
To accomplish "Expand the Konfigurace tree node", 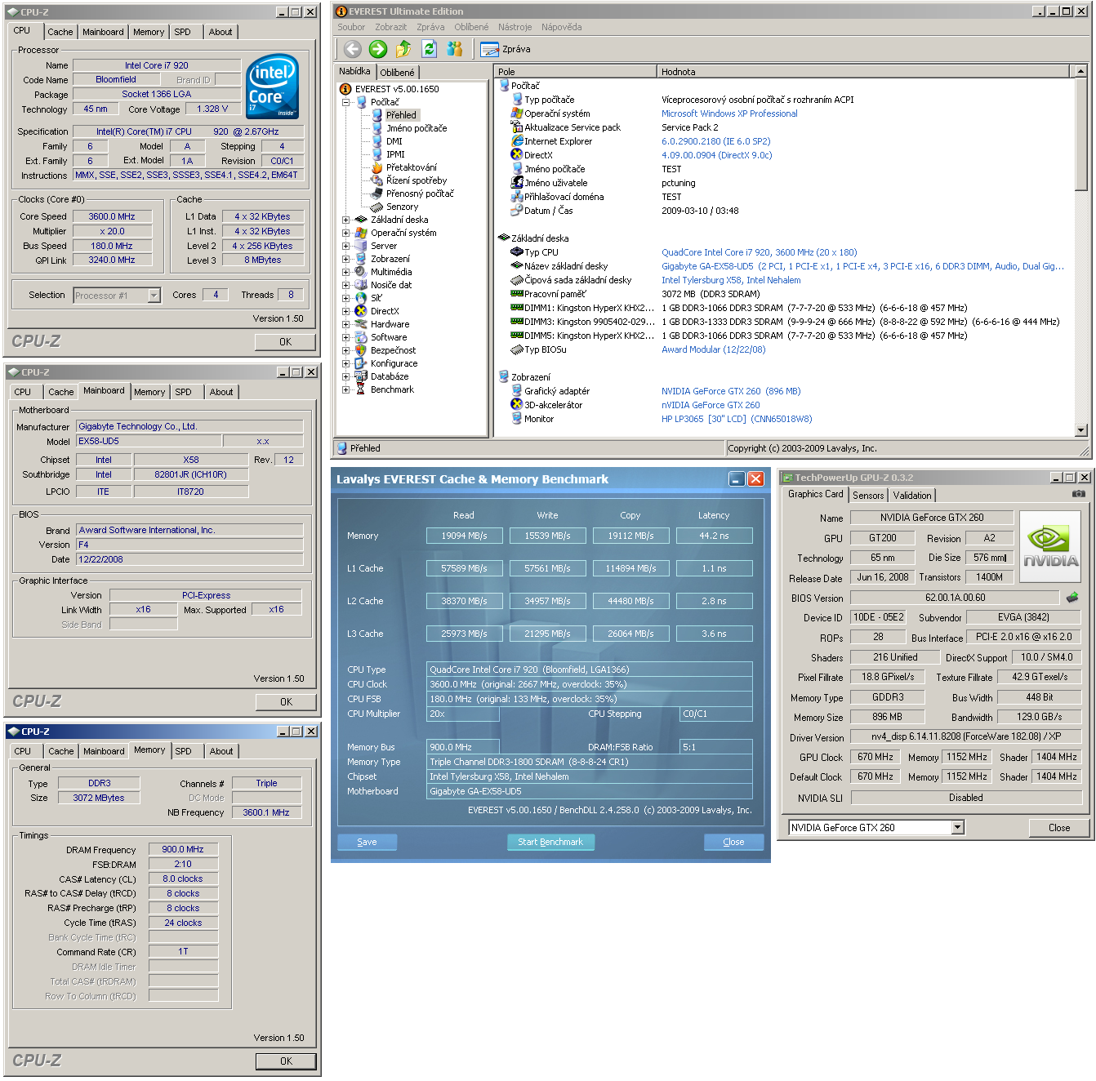I will (345, 363).
